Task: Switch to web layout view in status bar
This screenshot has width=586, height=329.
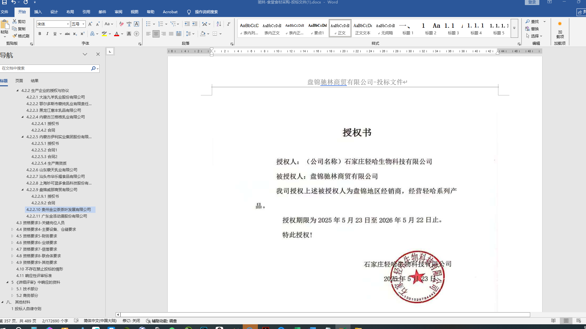Action: (x=578, y=320)
